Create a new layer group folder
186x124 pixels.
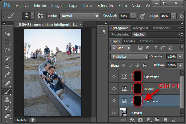(157, 120)
